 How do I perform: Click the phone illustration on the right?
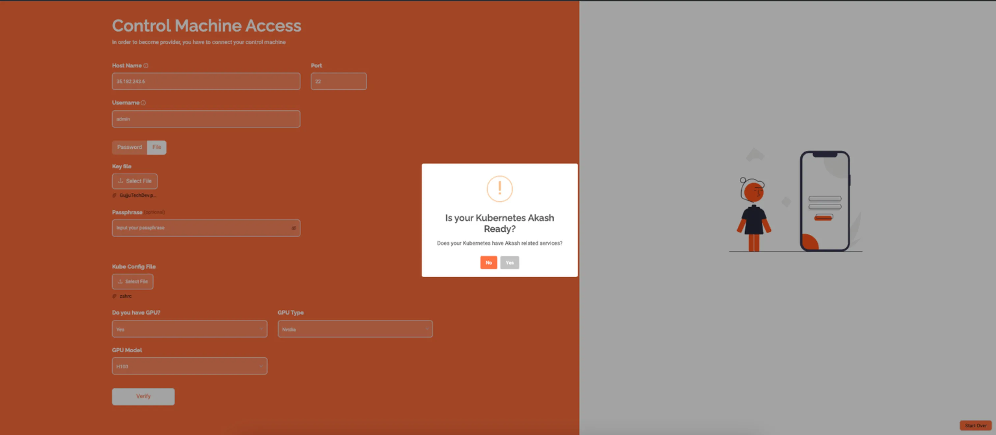[824, 201]
